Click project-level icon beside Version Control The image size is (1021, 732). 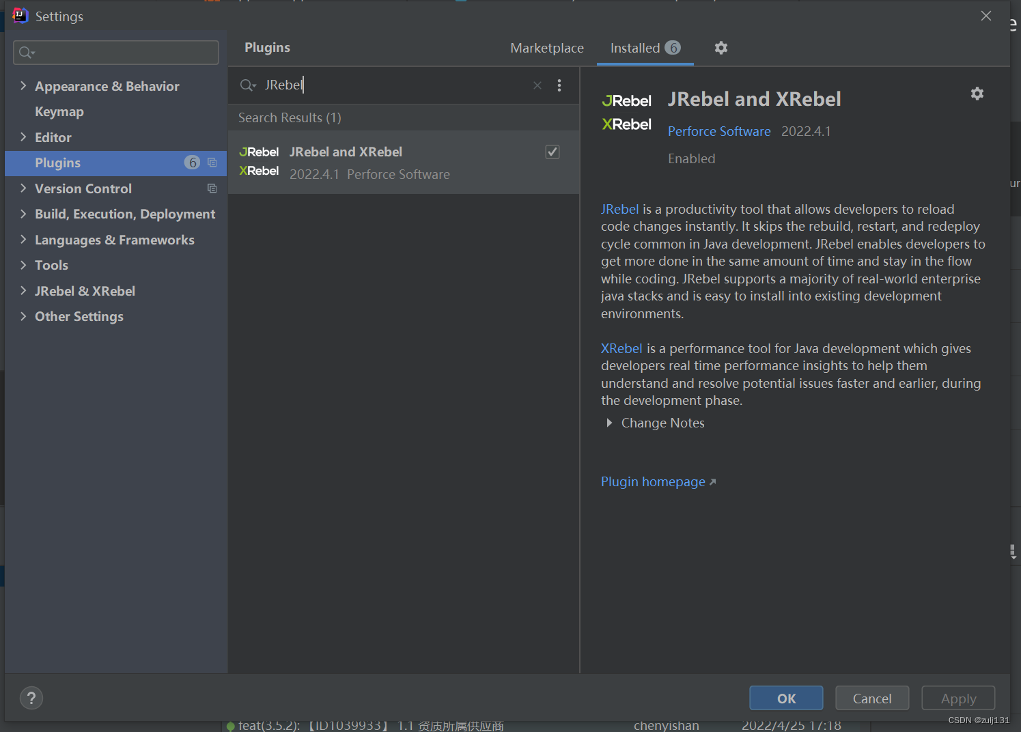(x=212, y=188)
